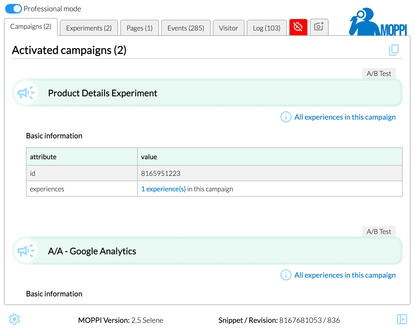The image size is (415, 333).
Task: Toggle the Professional mode switch
Action: click(13, 9)
